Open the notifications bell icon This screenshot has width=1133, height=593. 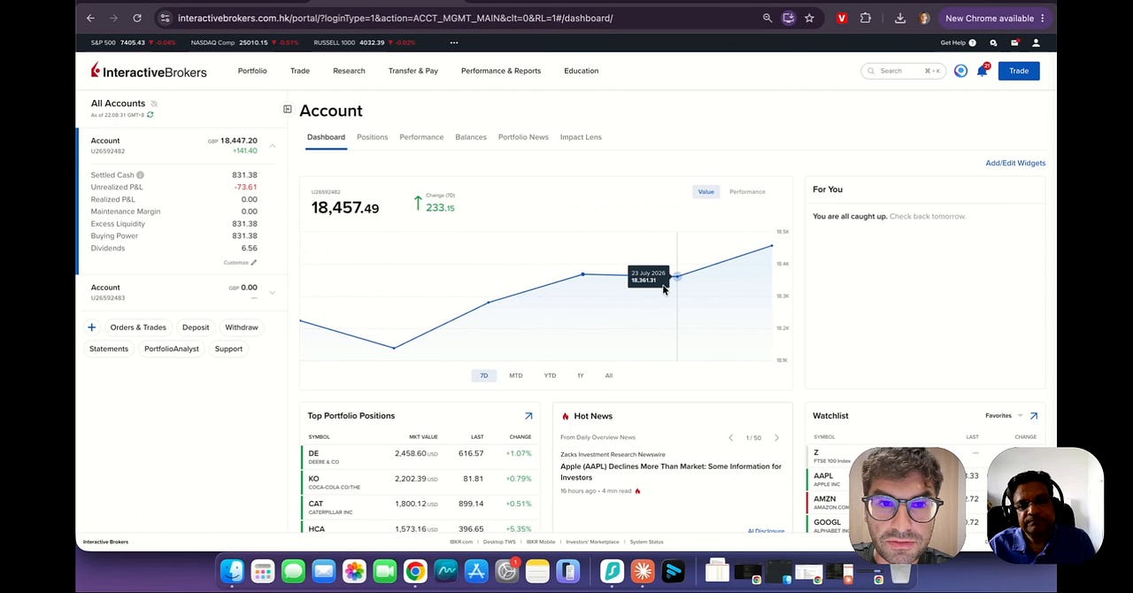tap(983, 71)
